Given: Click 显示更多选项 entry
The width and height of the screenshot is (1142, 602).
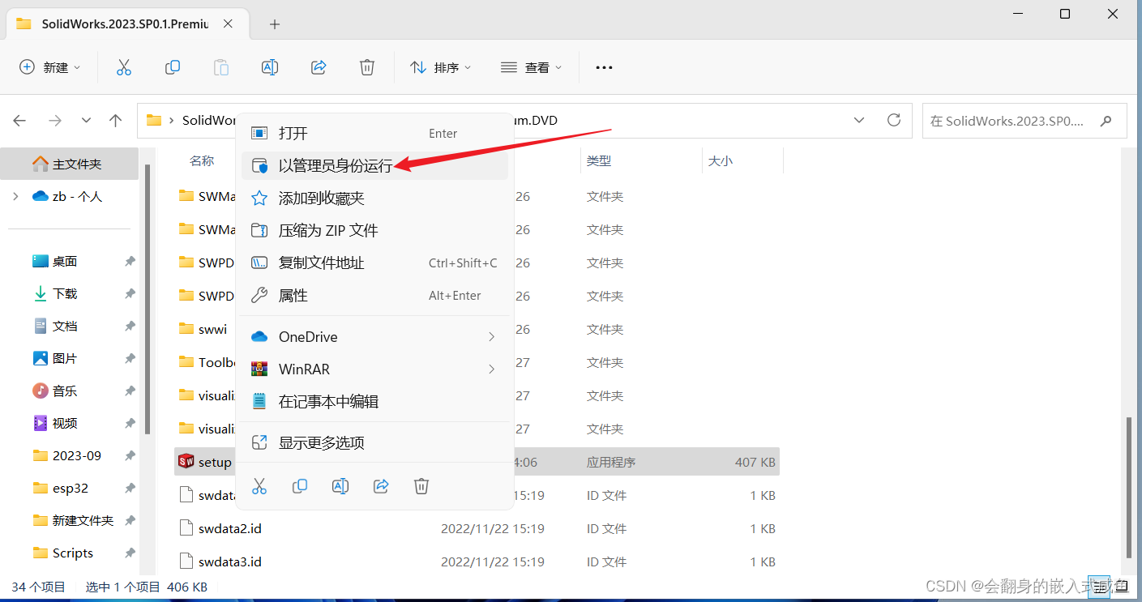Looking at the screenshot, I should tap(375, 442).
